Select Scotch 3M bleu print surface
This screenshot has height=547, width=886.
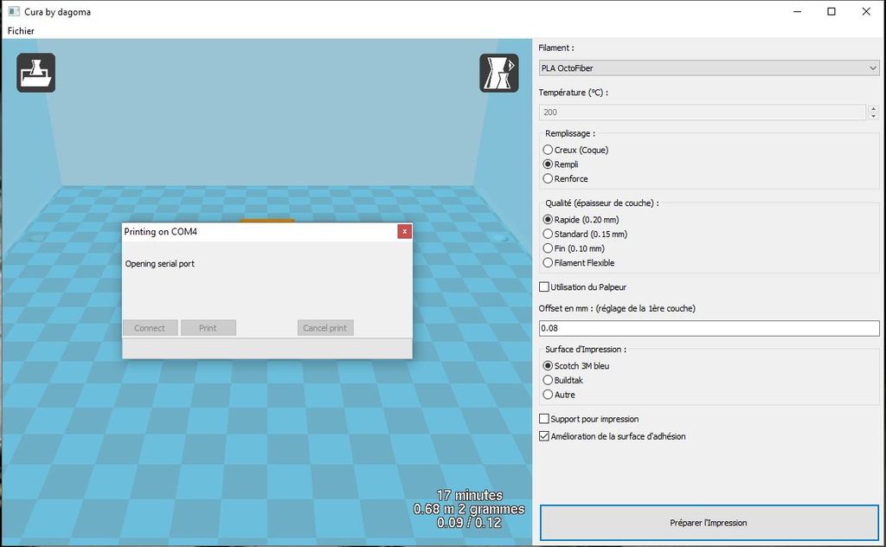(575, 365)
